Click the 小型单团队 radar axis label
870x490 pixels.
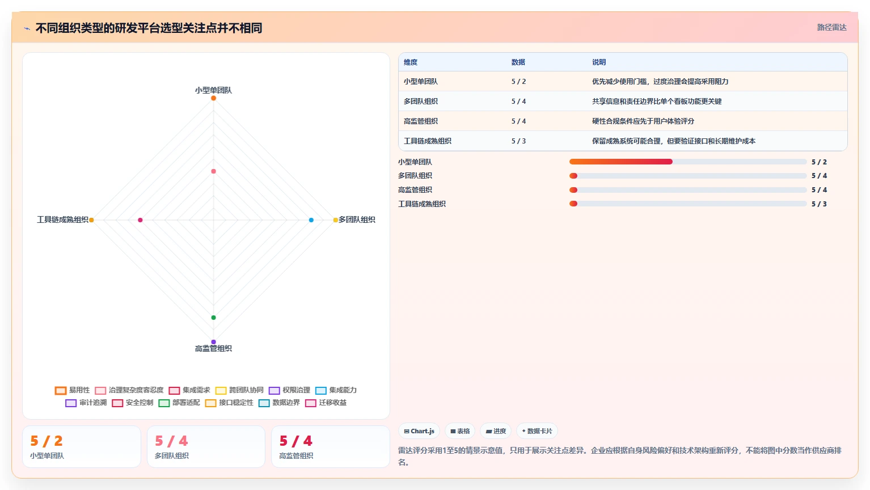click(x=213, y=90)
